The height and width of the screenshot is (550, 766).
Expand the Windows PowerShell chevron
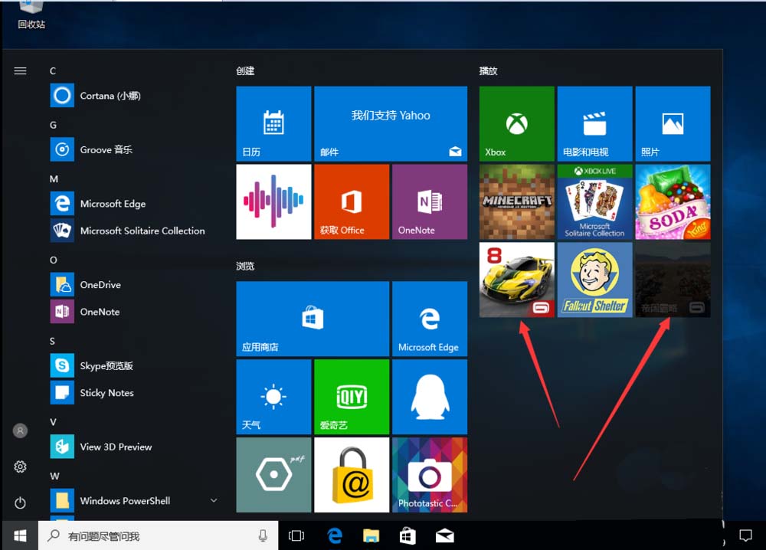click(214, 500)
